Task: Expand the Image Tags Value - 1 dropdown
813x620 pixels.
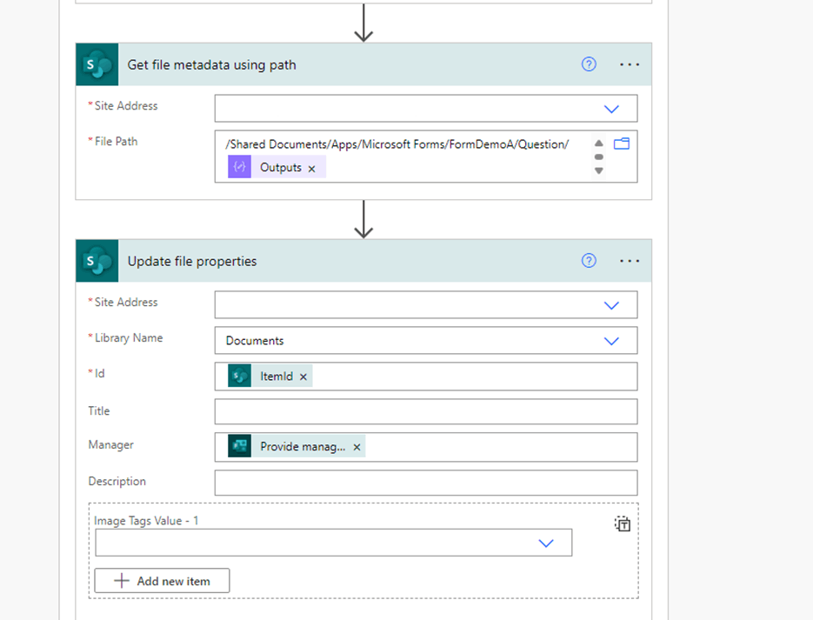Action: 546,543
